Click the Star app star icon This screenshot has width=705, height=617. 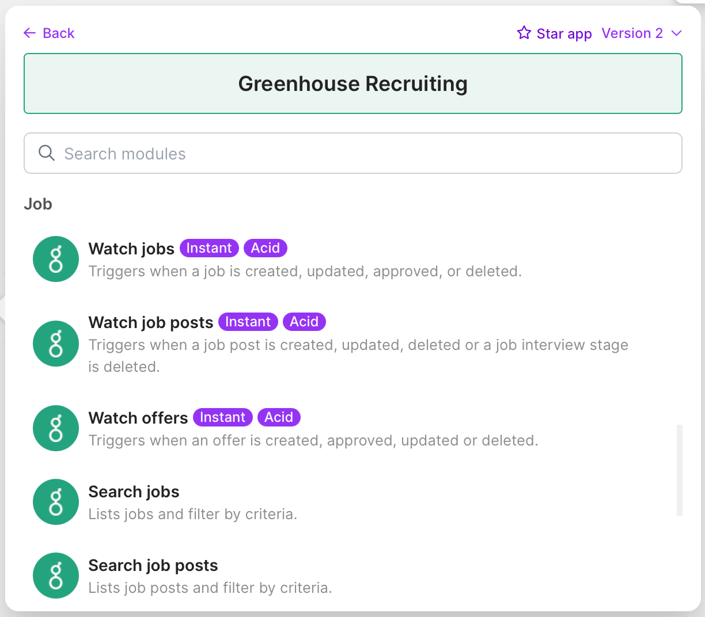click(524, 33)
